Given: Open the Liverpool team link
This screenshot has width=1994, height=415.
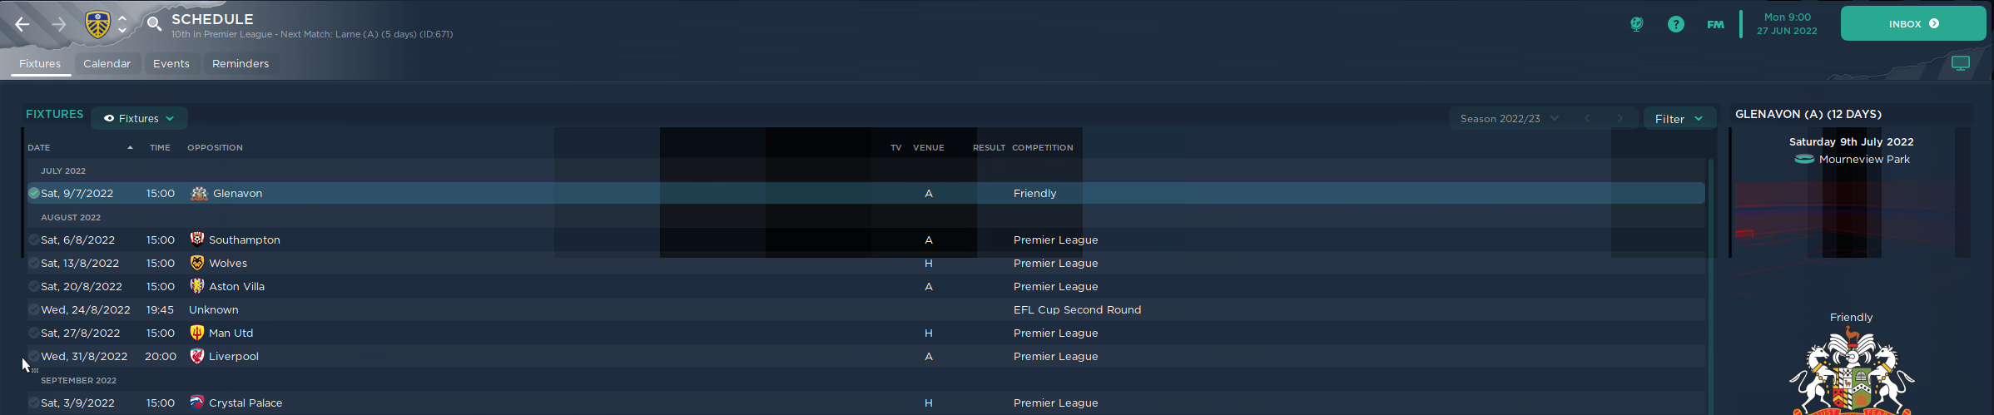Looking at the screenshot, I should tap(233, 356).
